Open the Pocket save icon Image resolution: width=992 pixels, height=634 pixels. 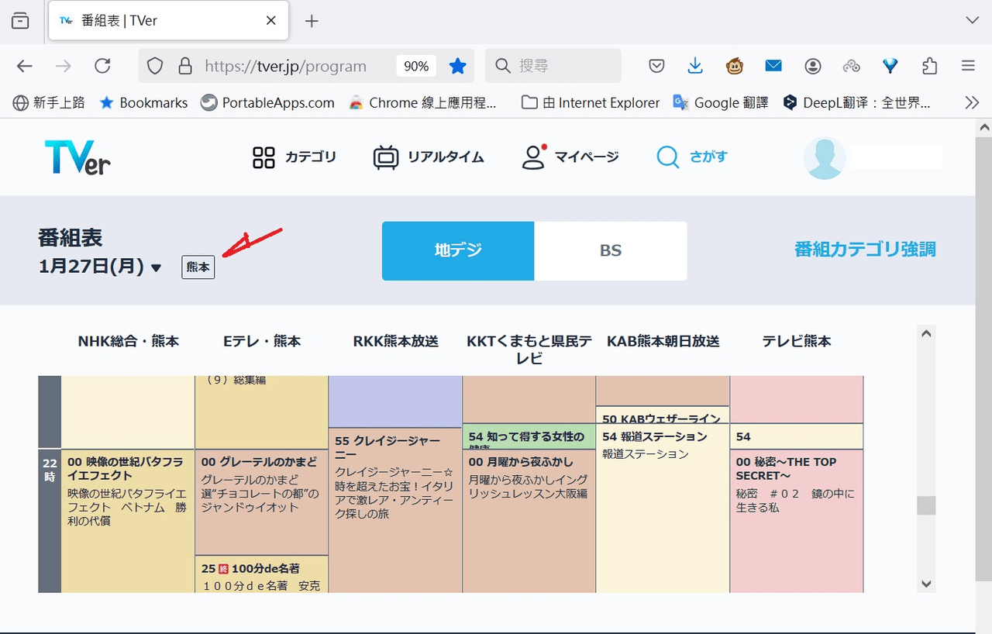pyautogui.click(x=656, y=66)
